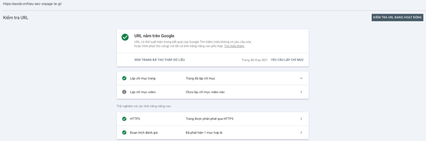Open the 'Lập chỉ mục video' details arrow
This screenshot has height=141, width=426.
301,92
